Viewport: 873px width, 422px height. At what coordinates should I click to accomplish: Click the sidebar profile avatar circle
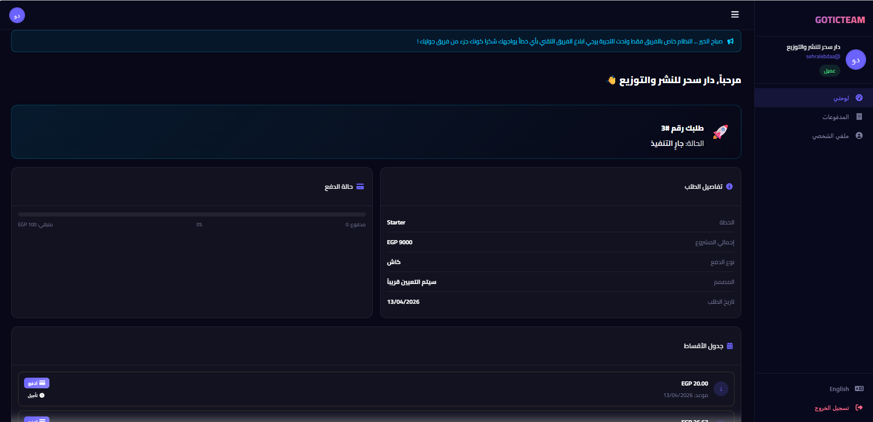(855, 60)
